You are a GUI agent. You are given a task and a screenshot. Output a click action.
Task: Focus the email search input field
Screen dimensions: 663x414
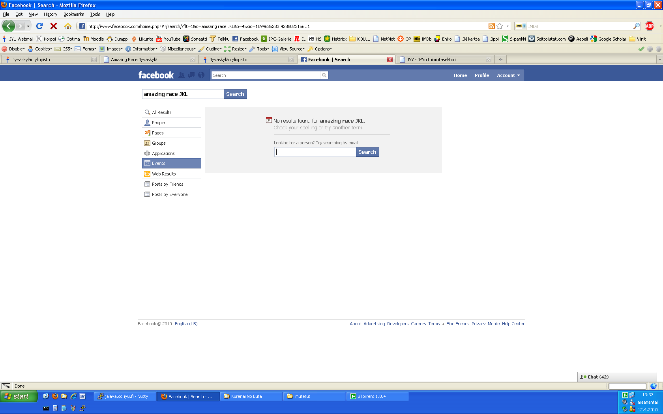315,152
